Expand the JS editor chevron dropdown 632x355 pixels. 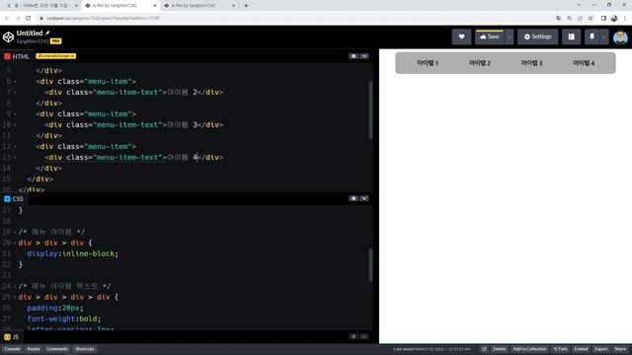click(364, 336)
